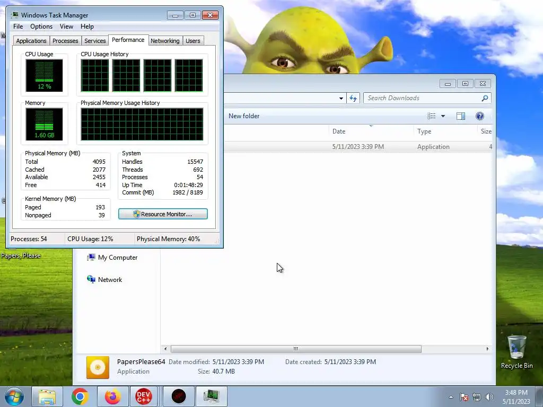This screenshot has width=543, height=407.
Task: Click status bar Processes: 54
Action: point(29,239)
